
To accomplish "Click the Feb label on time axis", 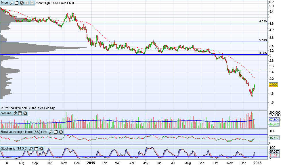I will [x=104, y=163].
